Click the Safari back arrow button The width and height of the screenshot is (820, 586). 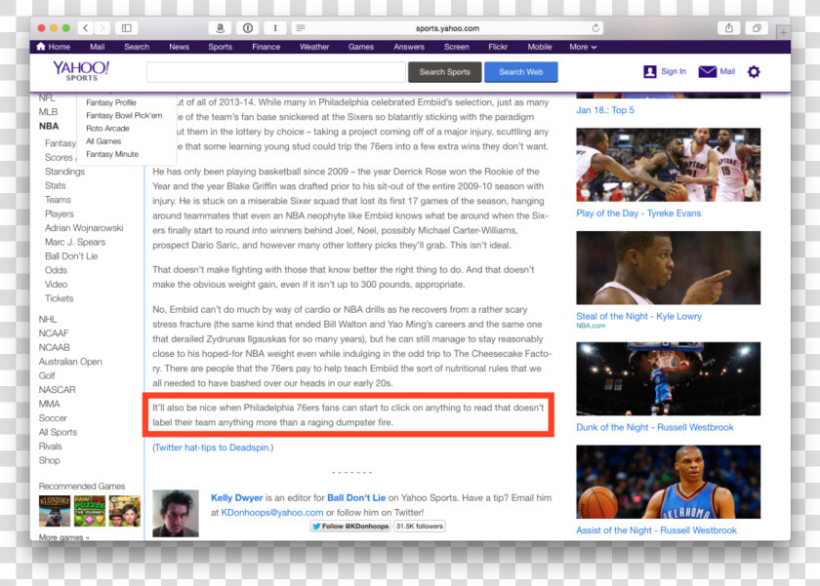86,28
